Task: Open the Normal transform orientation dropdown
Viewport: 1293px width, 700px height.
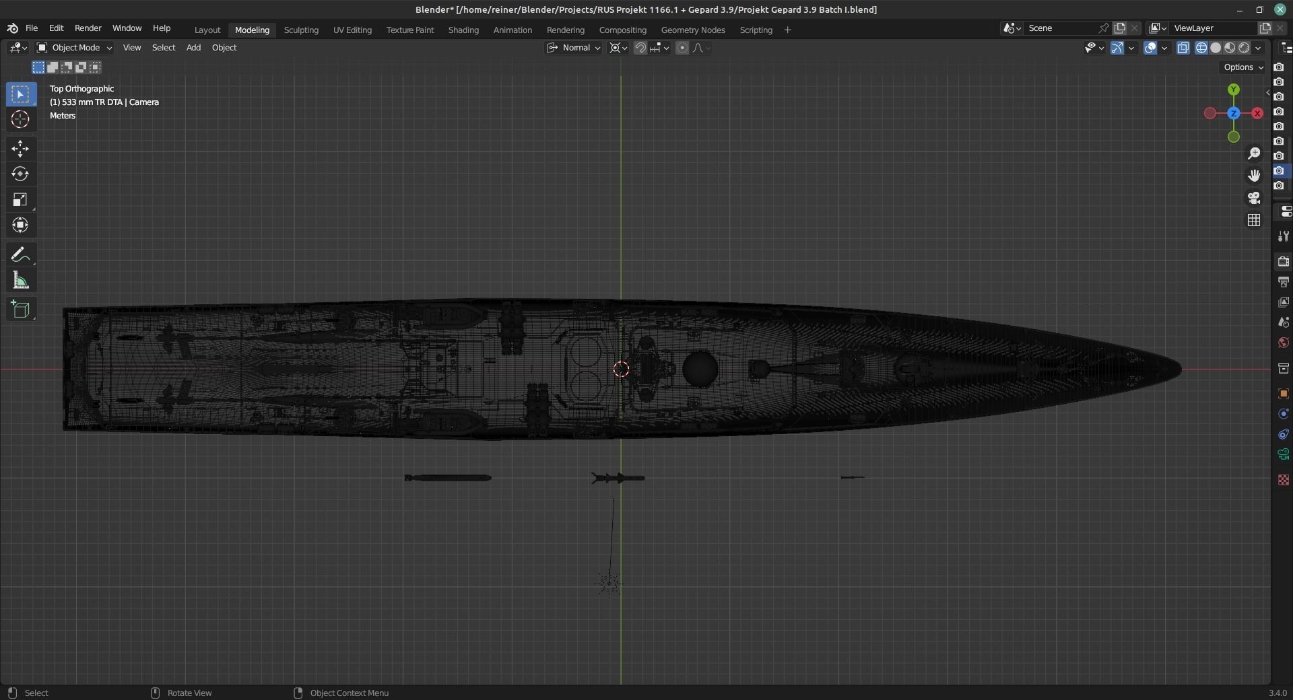Action: point(574,48)
